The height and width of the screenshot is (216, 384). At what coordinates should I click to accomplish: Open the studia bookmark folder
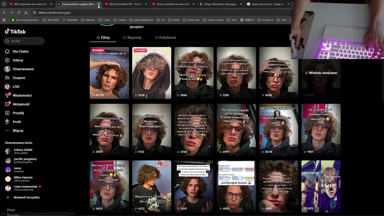pos(174,20)
